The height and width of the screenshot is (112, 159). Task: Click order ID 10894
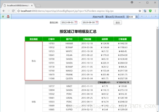point(51,90)
